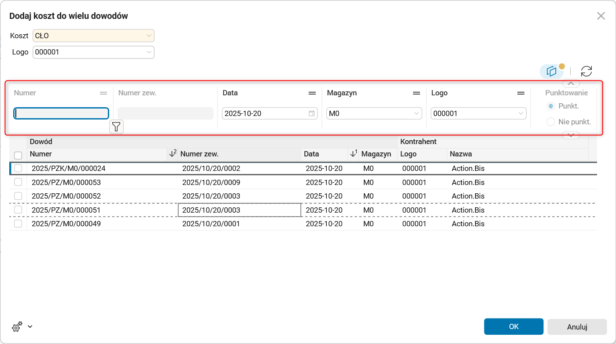
Task: Expand the Magazyn filter dropdown M0
Action: (x=374, y=113)
